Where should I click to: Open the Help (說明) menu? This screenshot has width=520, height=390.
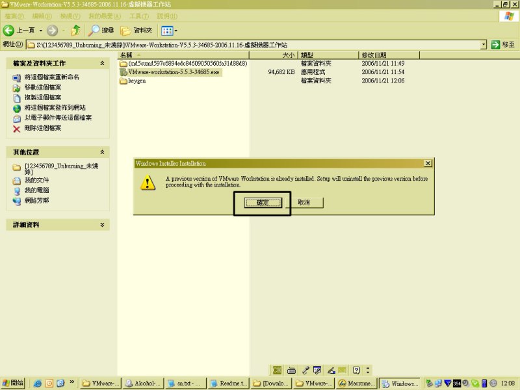(167, 16)
